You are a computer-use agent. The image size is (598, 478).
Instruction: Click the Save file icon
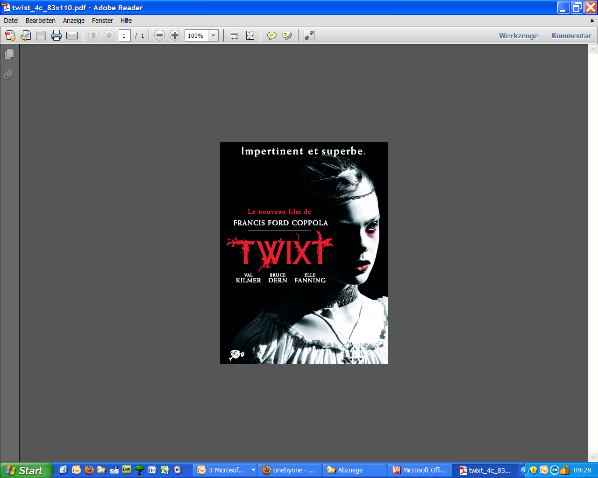pos(41,35)
